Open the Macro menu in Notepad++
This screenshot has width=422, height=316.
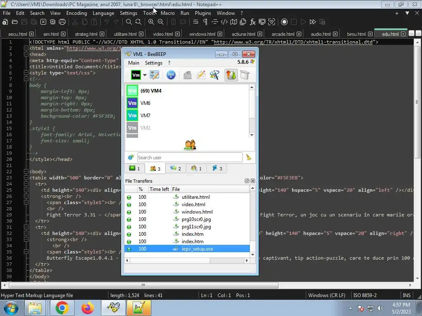coord(167,13)
